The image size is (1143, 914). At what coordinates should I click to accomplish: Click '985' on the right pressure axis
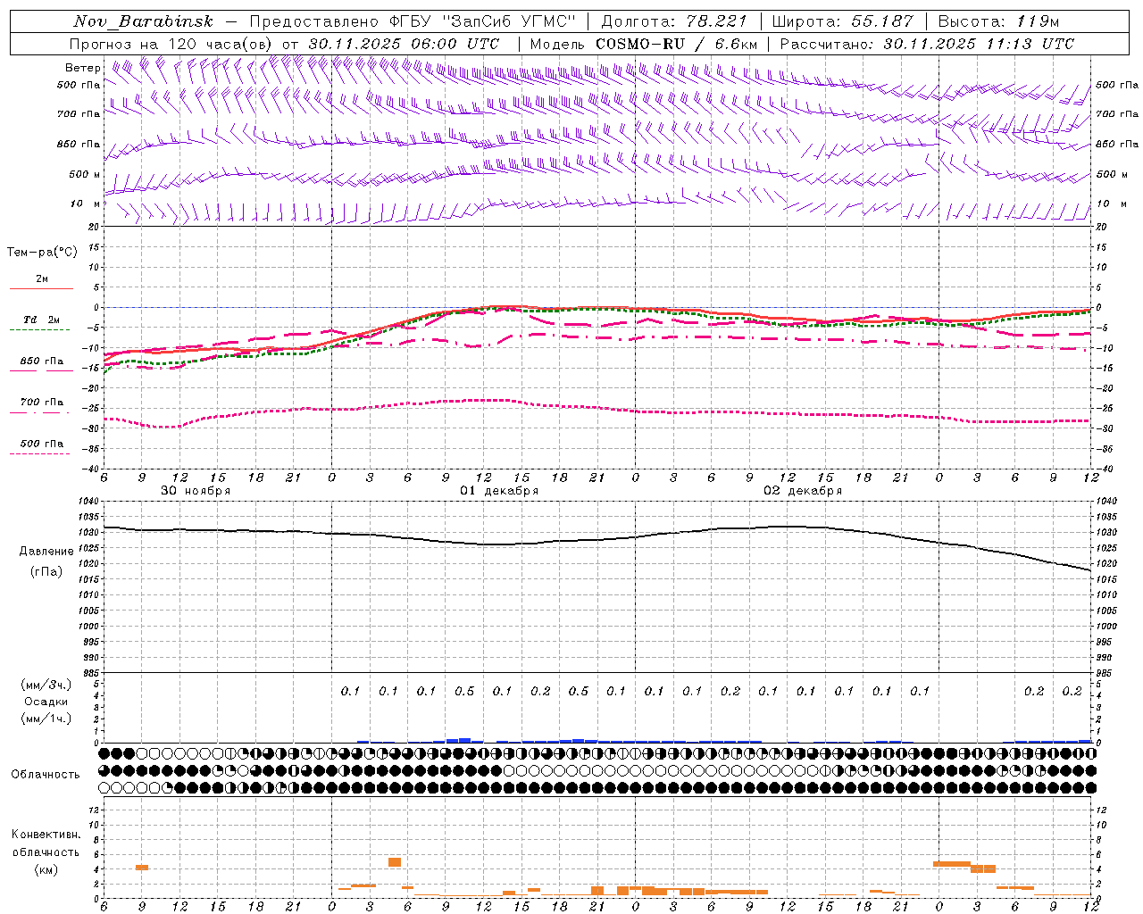click(x=1106, y=673)
